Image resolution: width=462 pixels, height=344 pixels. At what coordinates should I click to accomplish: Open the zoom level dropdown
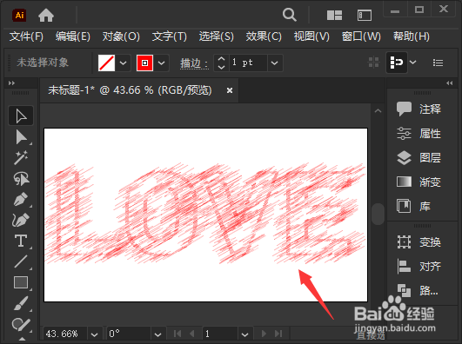(94, 334)
